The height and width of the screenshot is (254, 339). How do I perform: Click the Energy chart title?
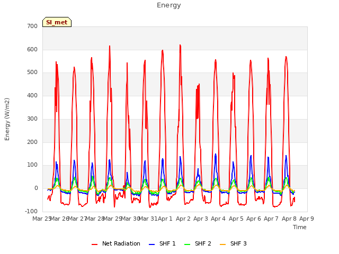169,5
